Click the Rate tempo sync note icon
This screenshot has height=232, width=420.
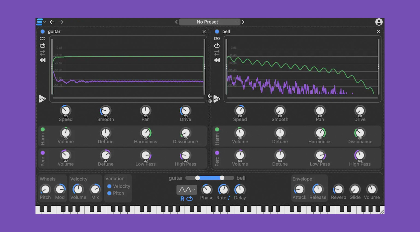tap(229, 198)
